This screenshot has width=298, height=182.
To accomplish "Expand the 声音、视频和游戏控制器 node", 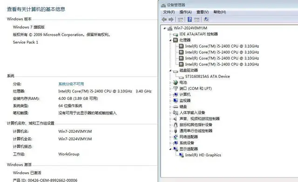I will pos(170,119).
